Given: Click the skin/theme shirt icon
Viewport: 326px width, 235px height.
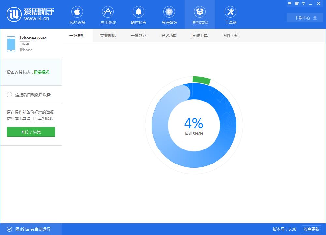Looking at the screenshot, I should click(296, 3).
